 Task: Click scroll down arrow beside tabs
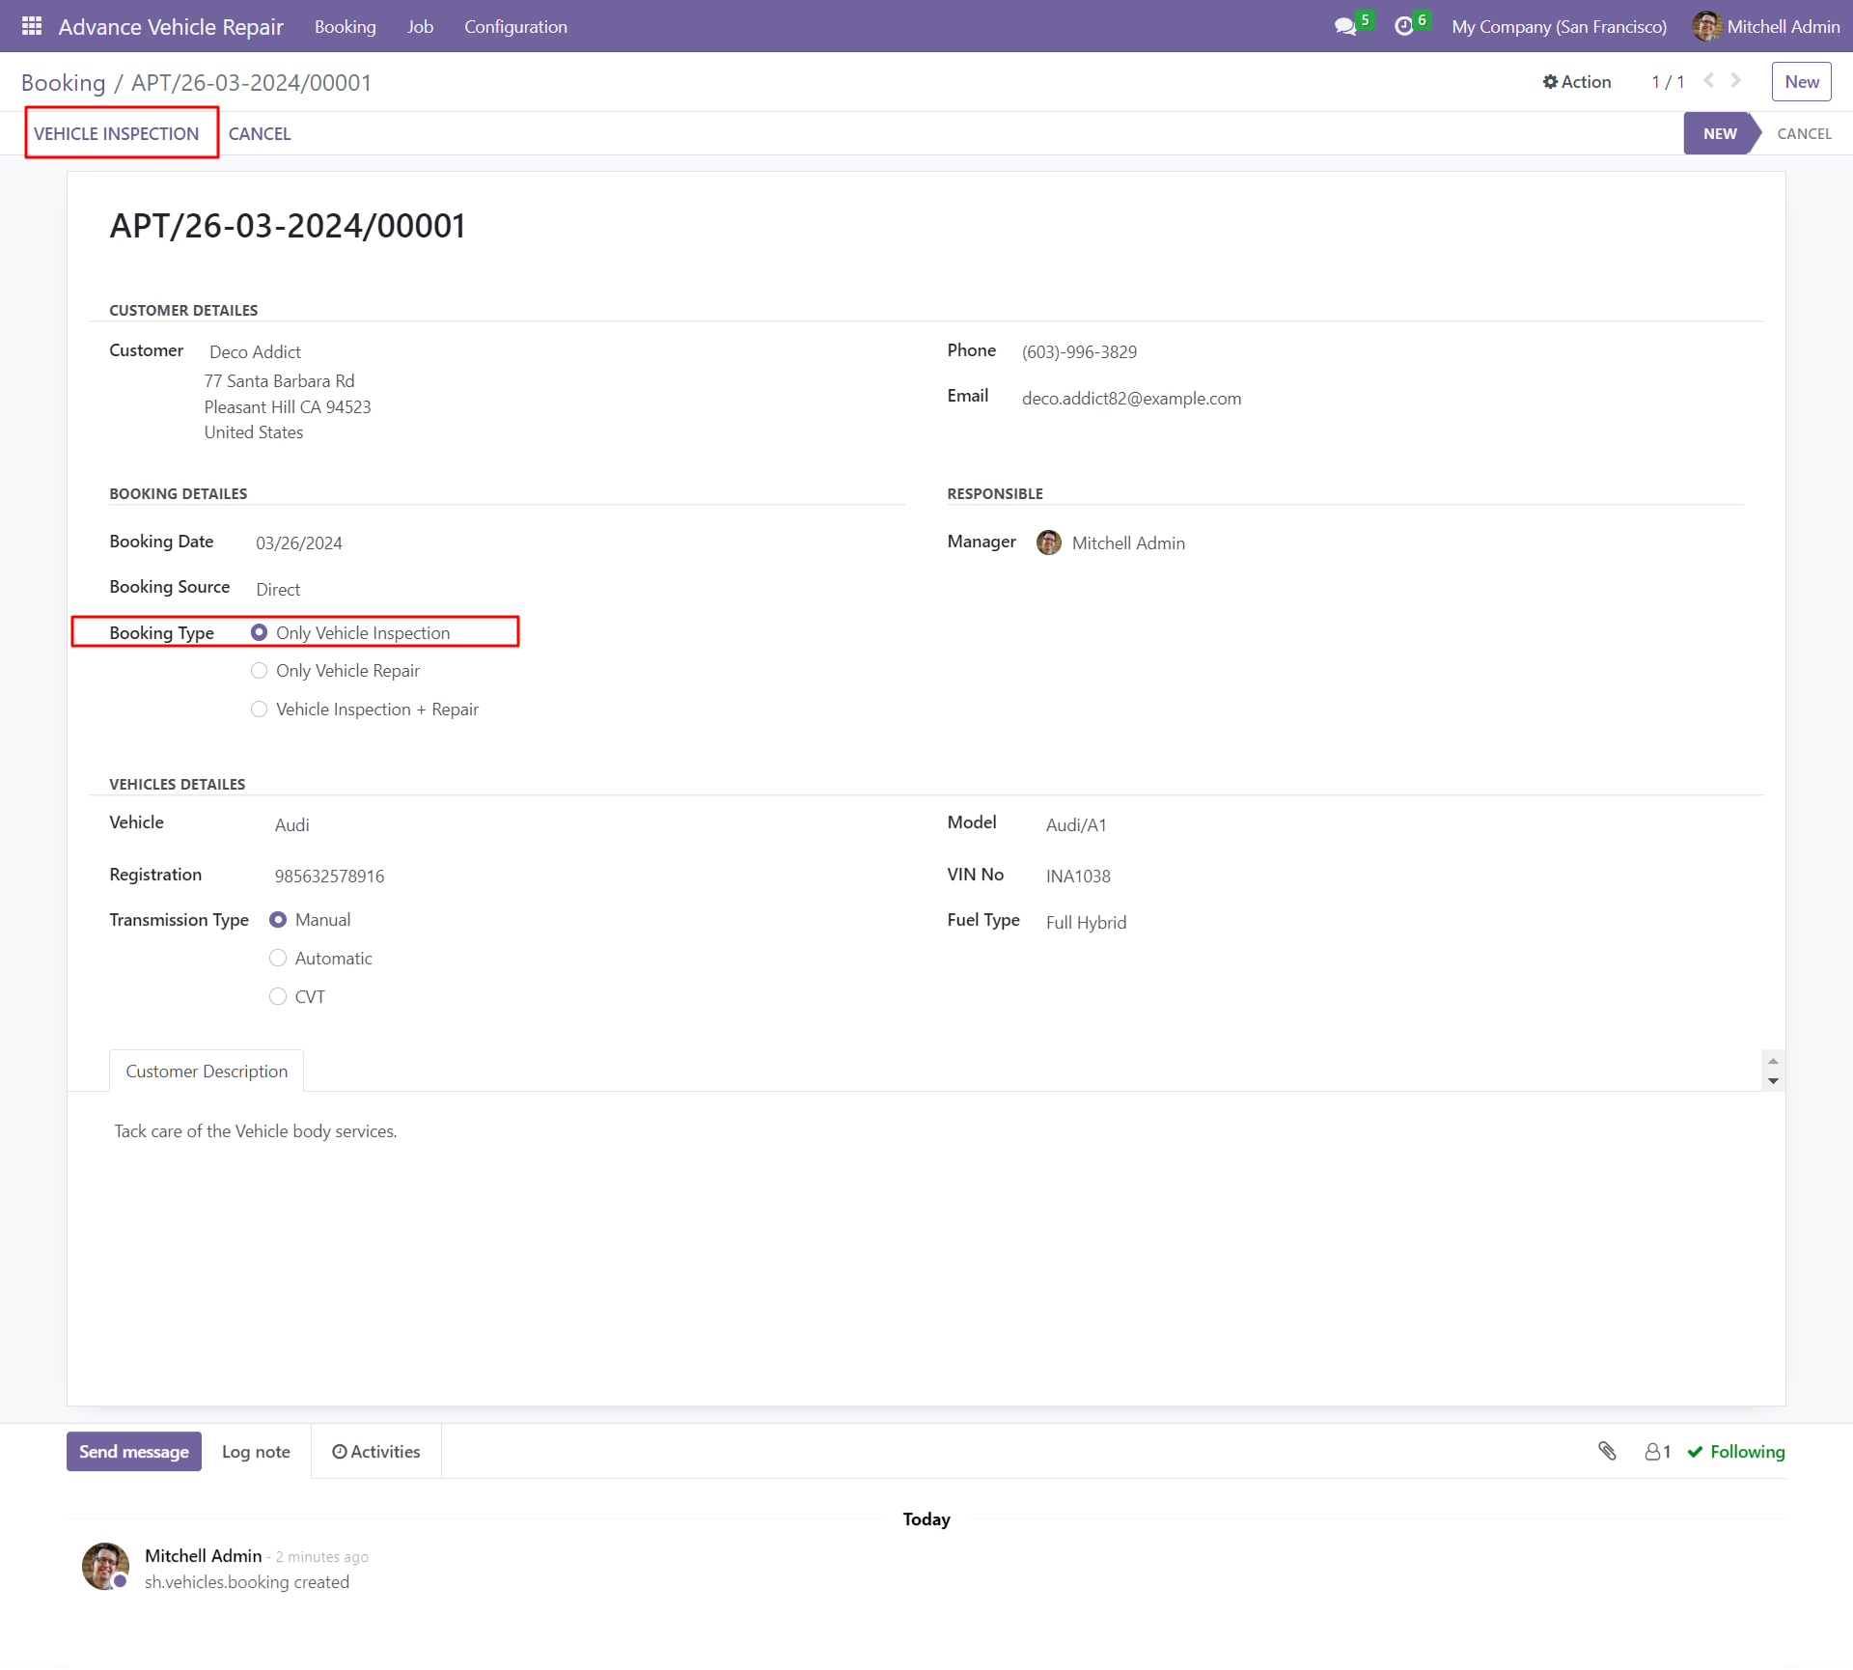pyautogui.click(x=1773, y=1081)
